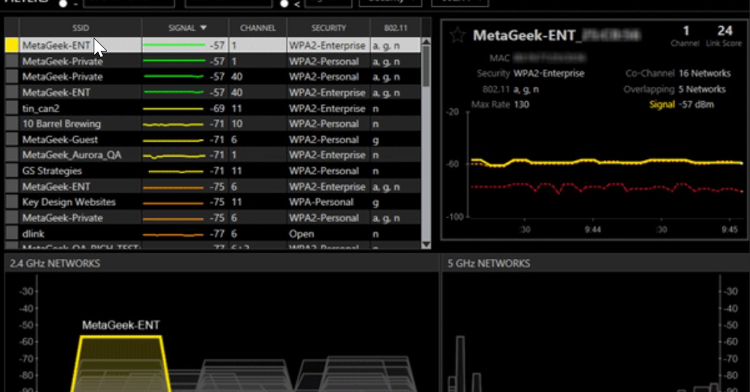Click the Channel 1 value in details panel
The width and height of the screenshot is (750, 392).
(685, 31)
